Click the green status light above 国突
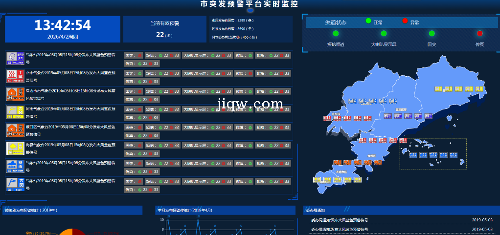 [x=432, y=33]
